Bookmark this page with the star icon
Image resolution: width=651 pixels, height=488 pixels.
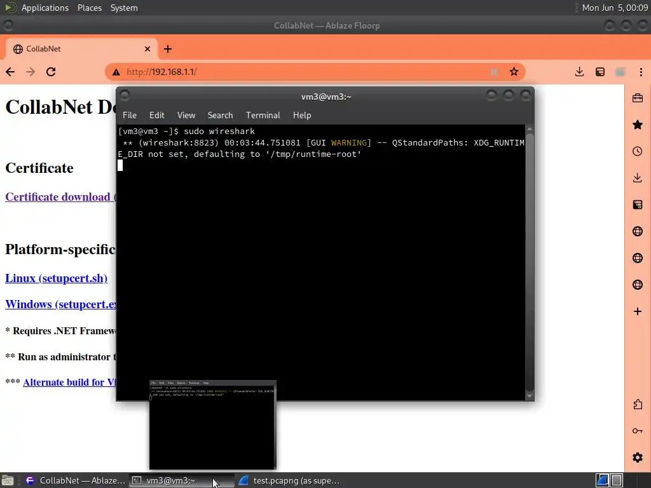(x=514, y=72)
